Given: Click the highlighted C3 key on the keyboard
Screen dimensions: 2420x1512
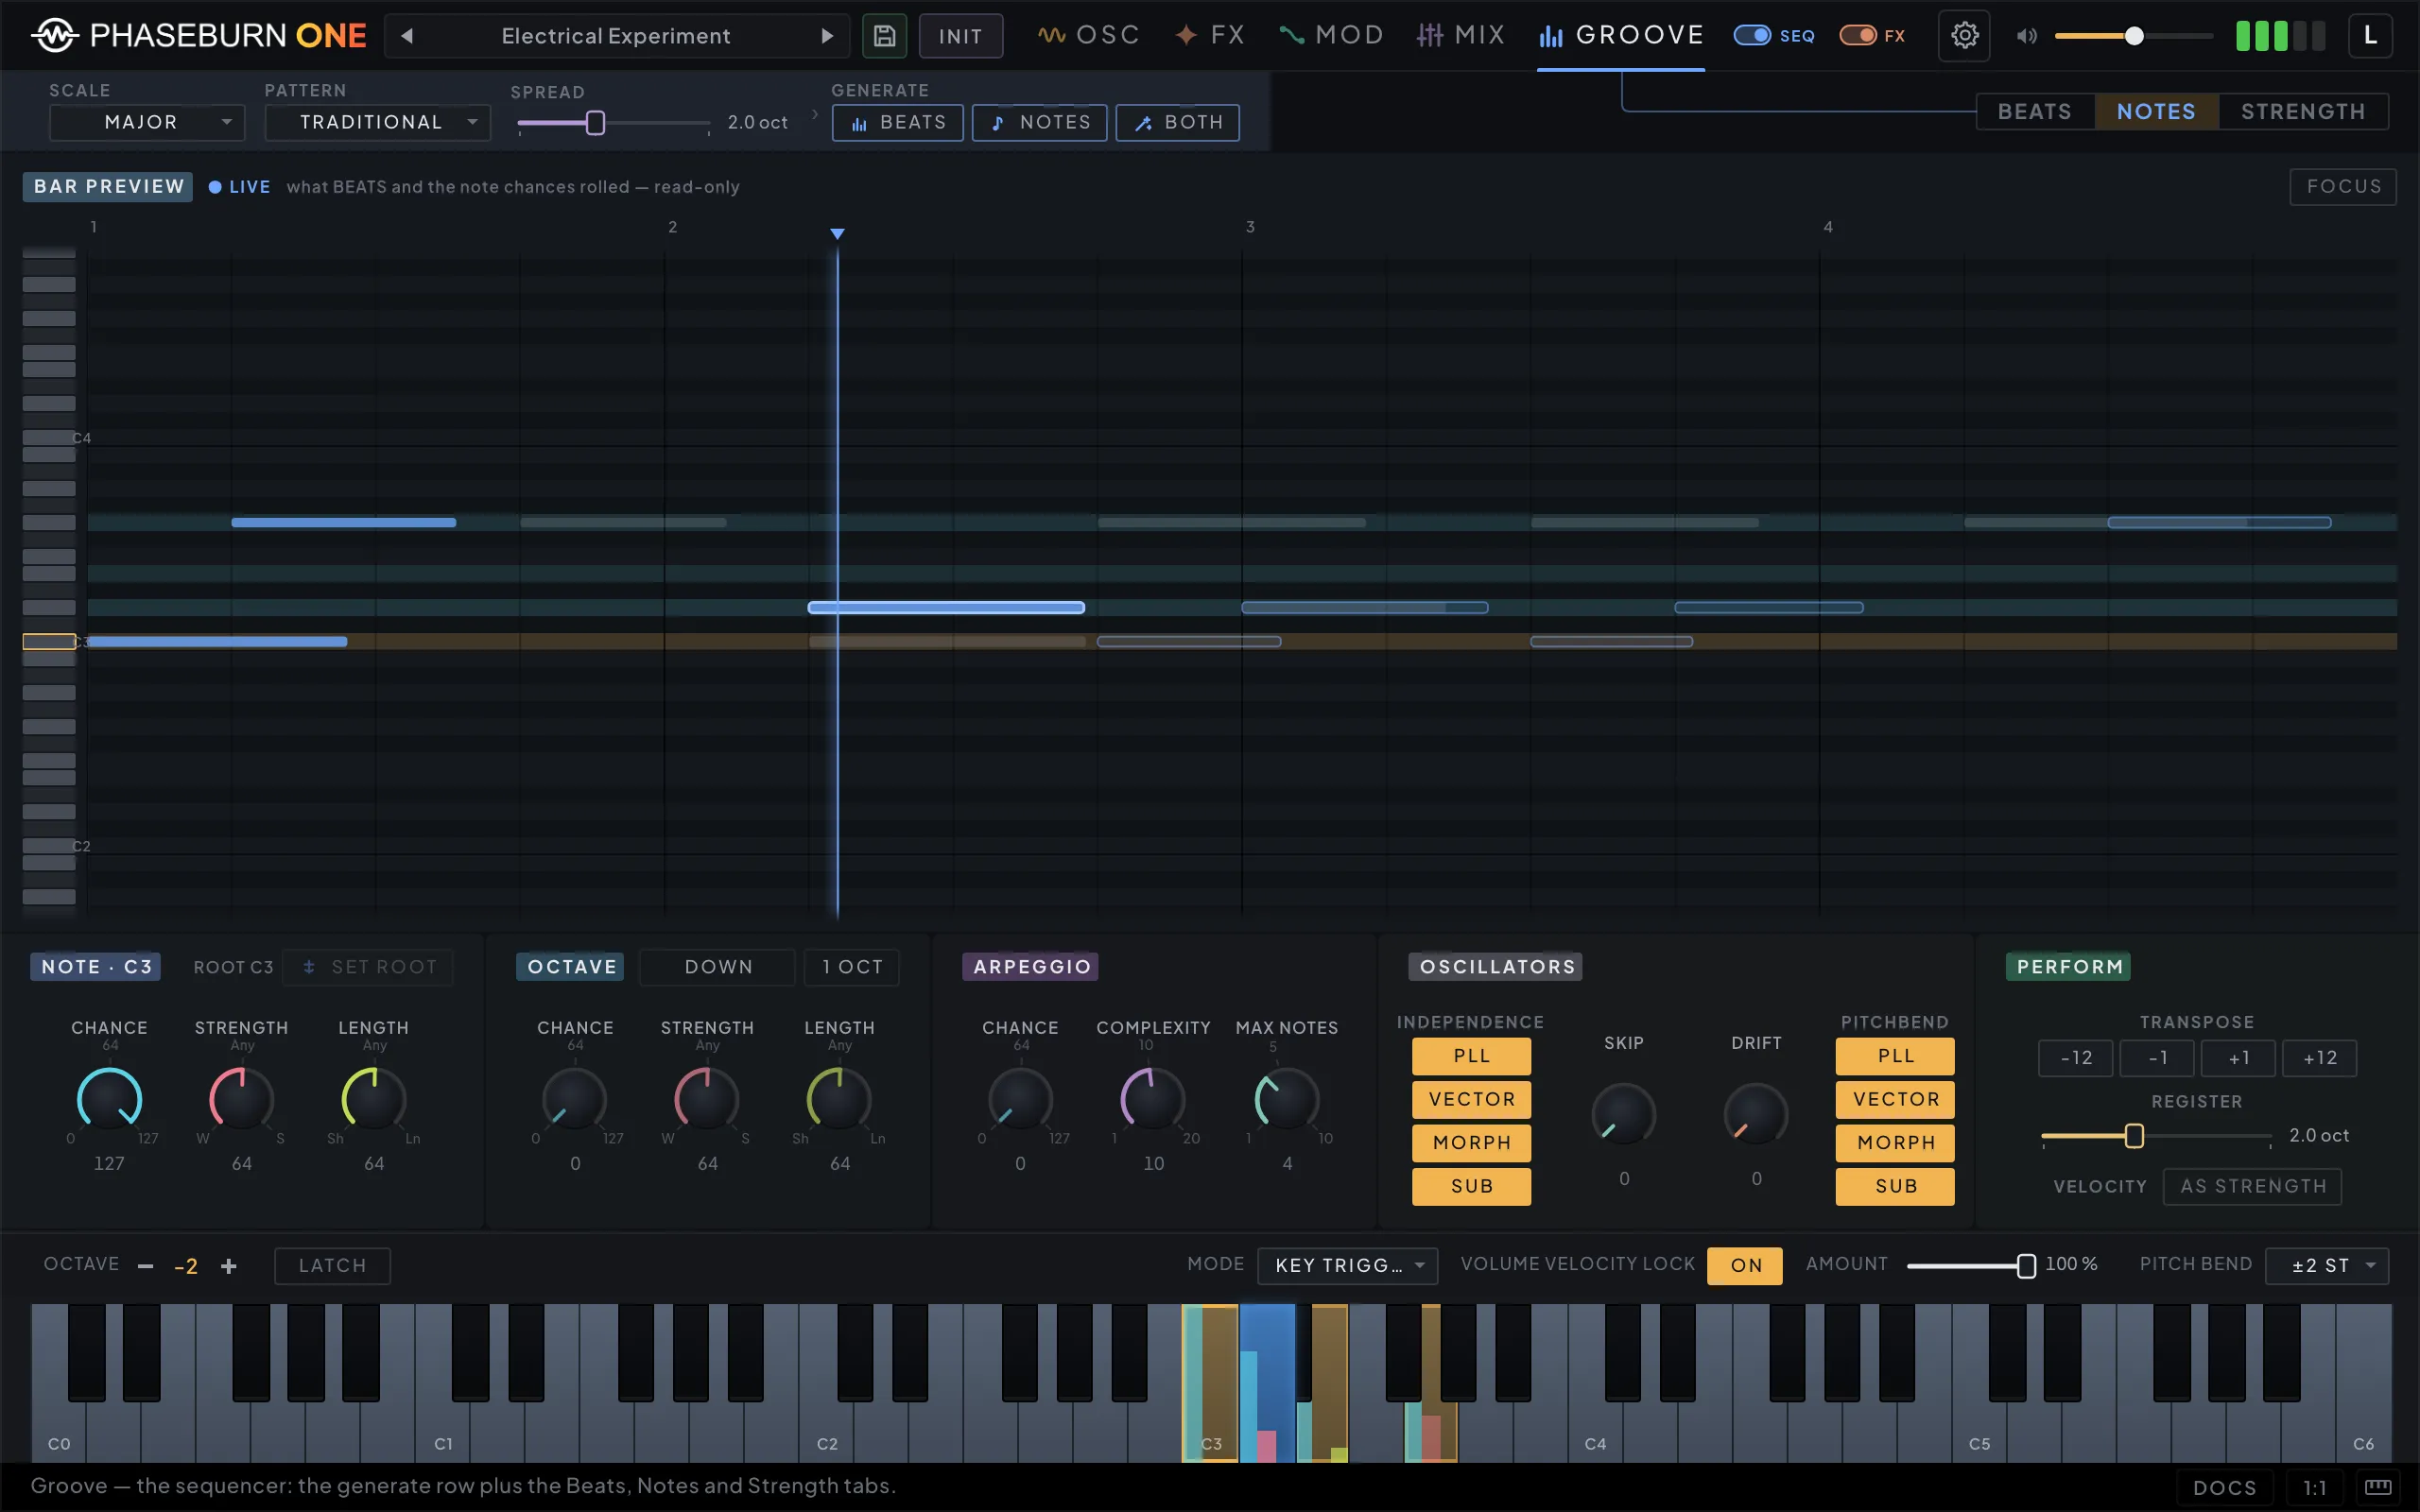Looking at the screenshot, I should (1210, 1383).
